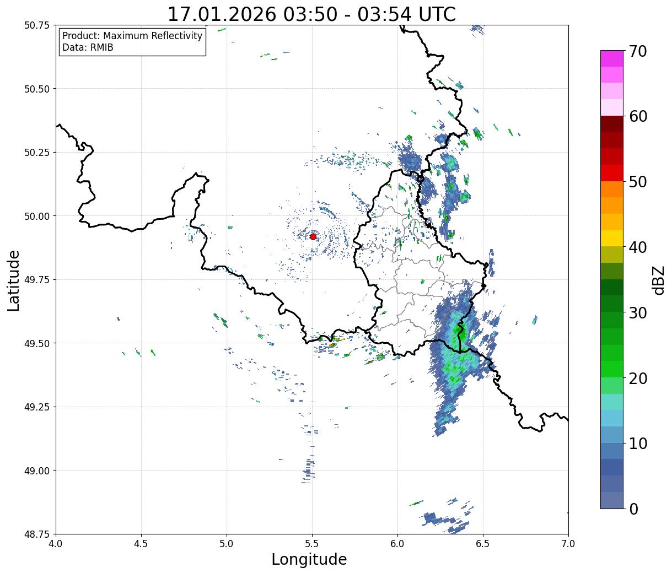The height and width of the screenshot is (573, 672).
Task: Click the plot title showing 17.01.2026 time range
Action: (x=311, y=14)
